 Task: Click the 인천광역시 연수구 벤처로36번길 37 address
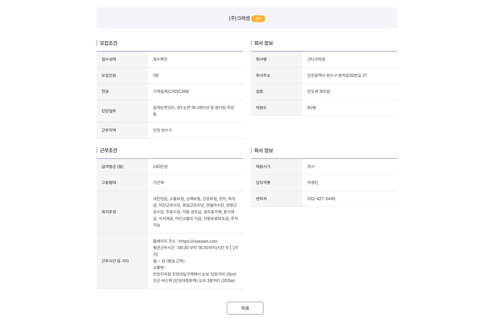[337, 76]
